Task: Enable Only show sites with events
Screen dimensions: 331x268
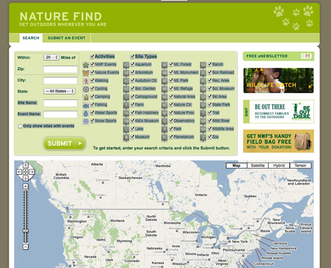Action: (x=20, y=126)
